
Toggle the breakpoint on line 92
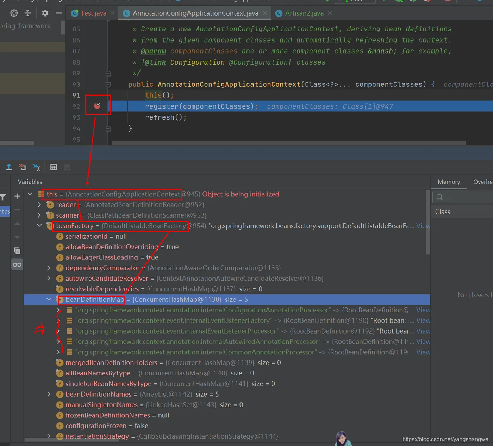click(97, 106)
